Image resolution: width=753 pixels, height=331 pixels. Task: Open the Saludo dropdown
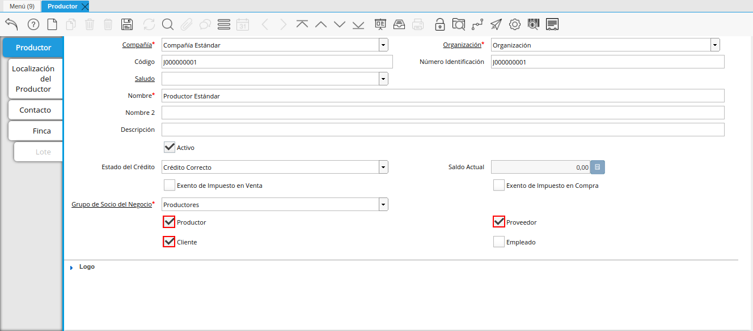click(x=383, y=79)
